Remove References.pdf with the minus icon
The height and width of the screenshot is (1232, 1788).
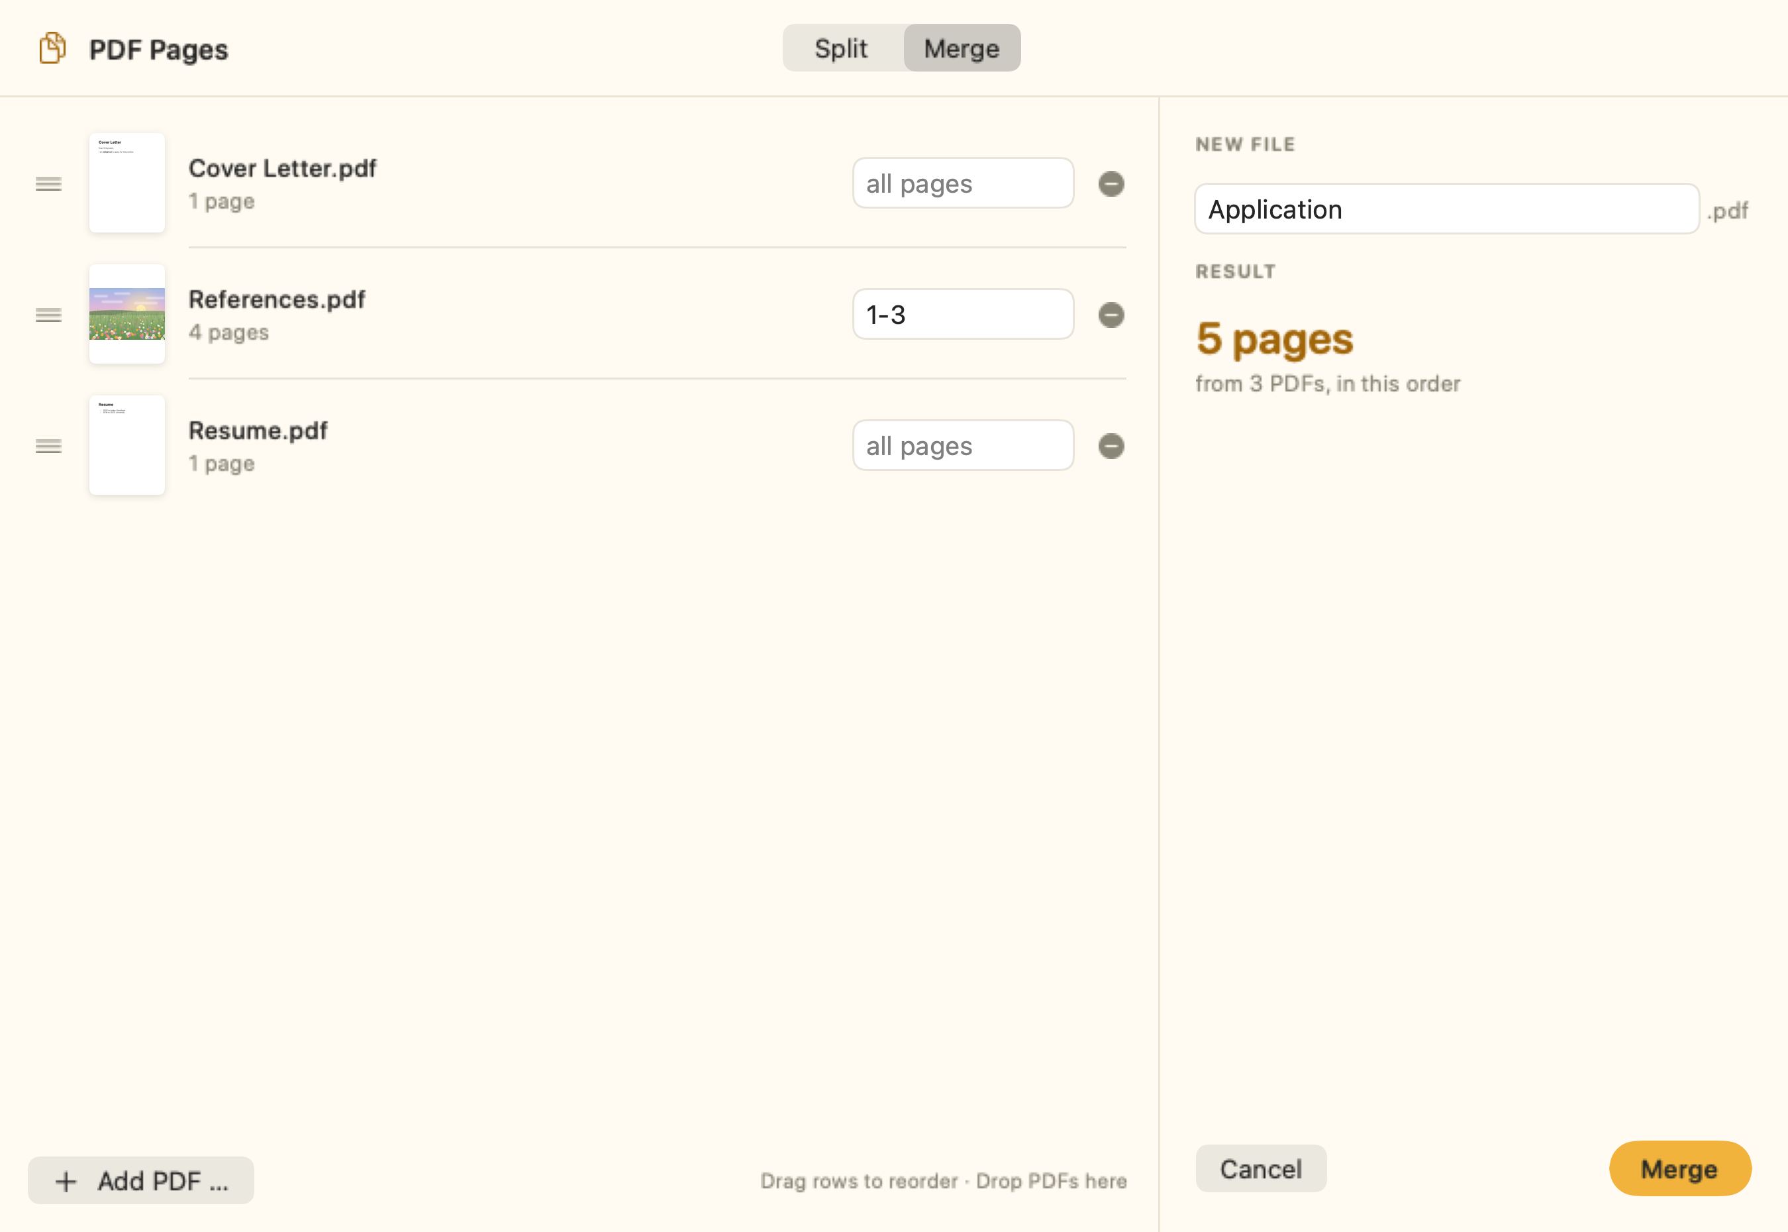(x=1111, y=315)
